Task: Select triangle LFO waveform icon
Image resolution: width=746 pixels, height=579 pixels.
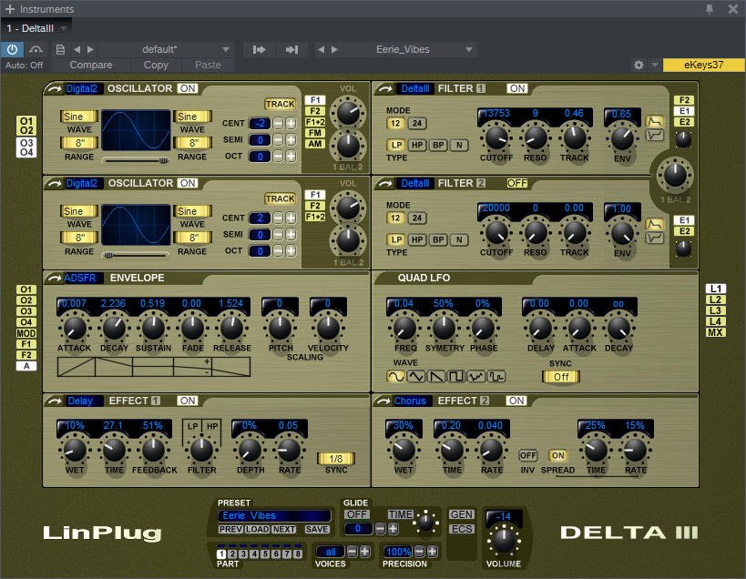Action: 416,377
